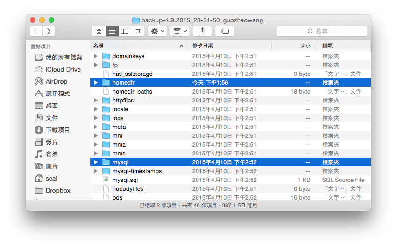
Task: Select the mma folder row
Action: [230, 144]
